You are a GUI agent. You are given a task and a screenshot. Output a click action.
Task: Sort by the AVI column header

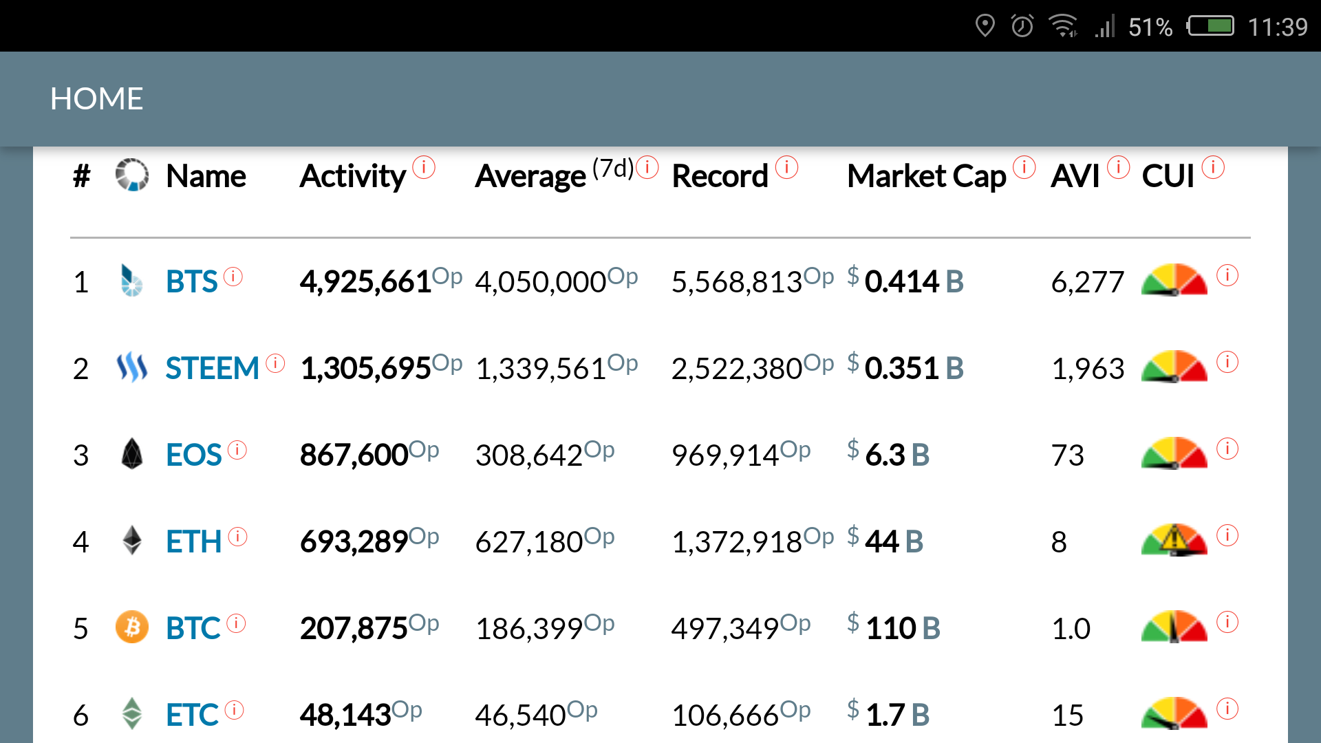tap(1075, 176)
